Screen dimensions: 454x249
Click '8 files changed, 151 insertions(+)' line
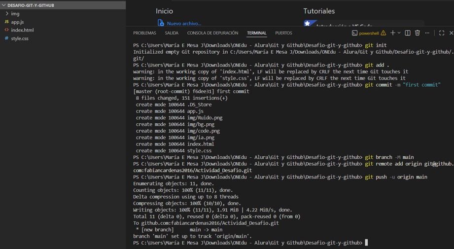tap(181, 98)
